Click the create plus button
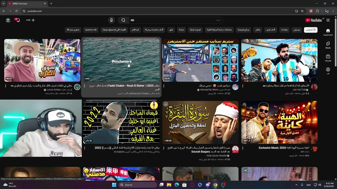This screenshot has height=189, width=337. pyautogui.click(x=30, y=20)
